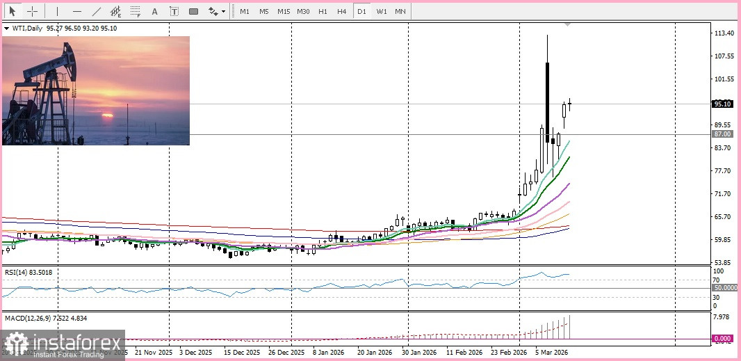
Task: Switch to the W1 weekly timeframe
Action: point(381,11)
